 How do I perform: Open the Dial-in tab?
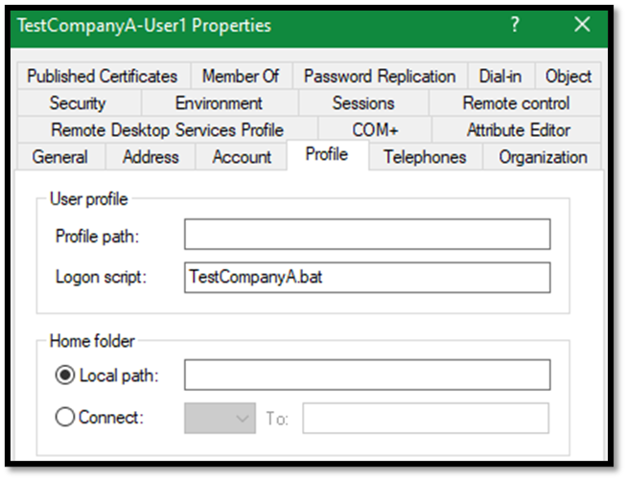[499, 77]
